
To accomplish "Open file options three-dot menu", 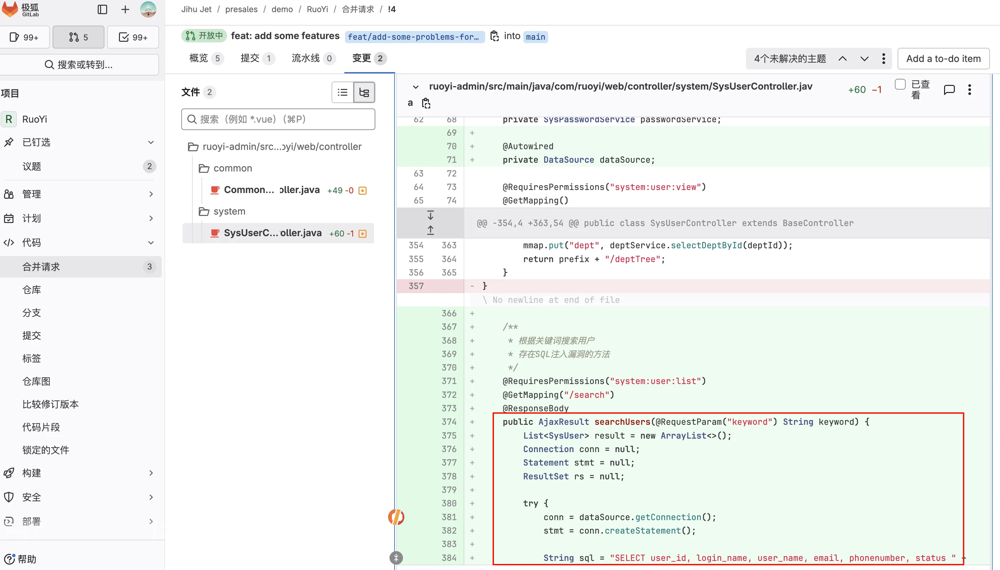I will (969, 90).
